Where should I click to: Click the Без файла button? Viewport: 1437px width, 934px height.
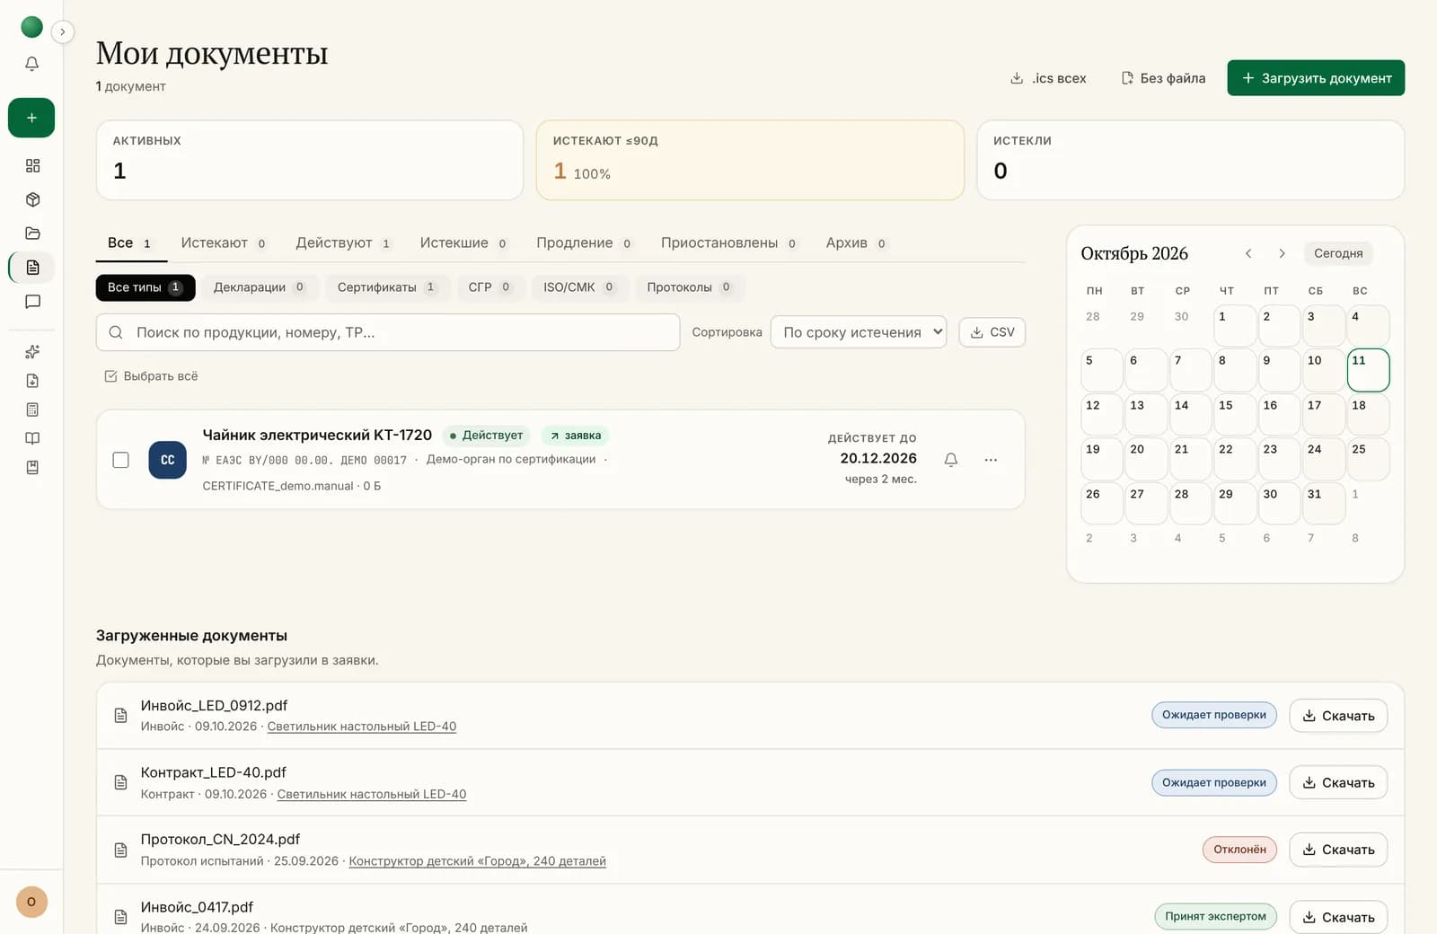[x=1163, y=78]
